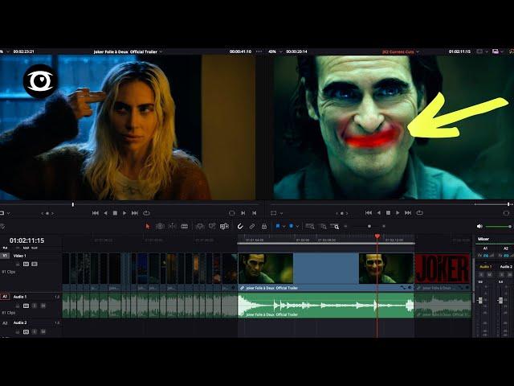This screenshot has width=514, height=386.
Task: Open the marker color dropdown
Action: pyautogui.click(x=297, y=227)
